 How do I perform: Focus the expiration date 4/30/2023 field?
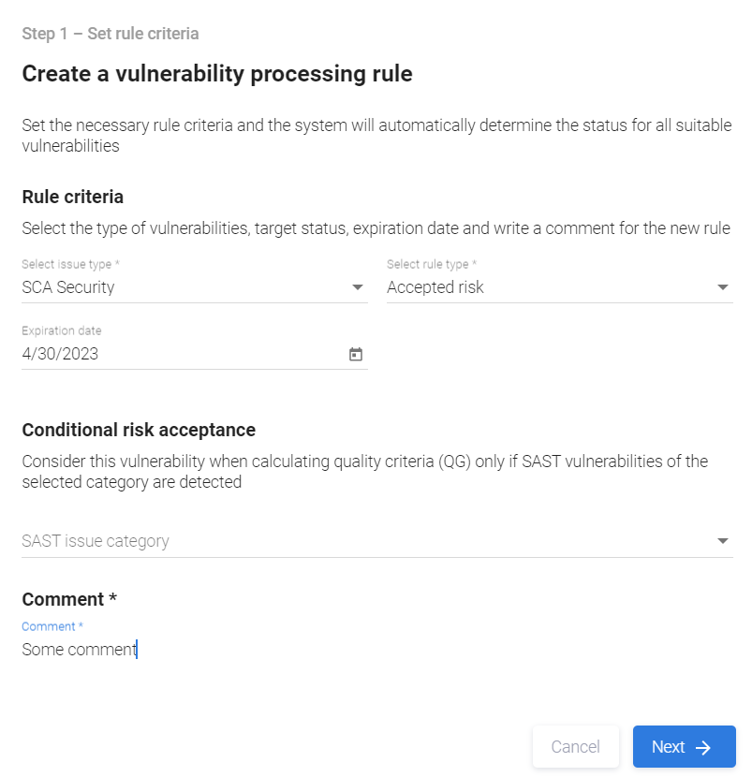tap(140, 354)
